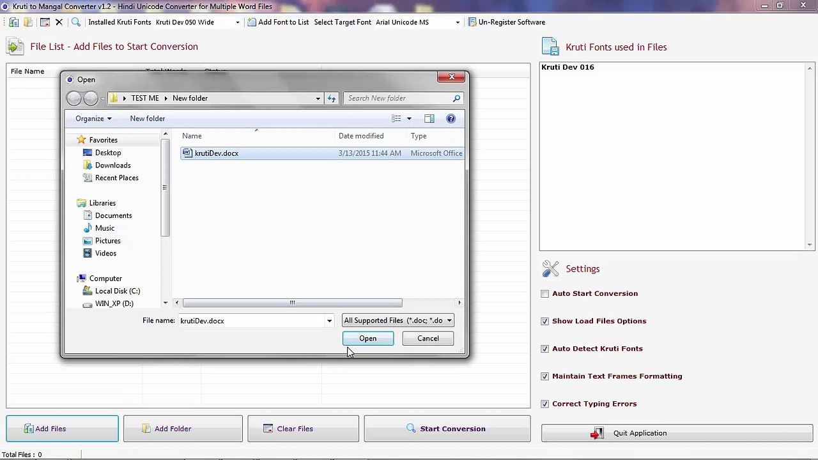
Task: Sort by Date modified column header
Action: point(361,135)
